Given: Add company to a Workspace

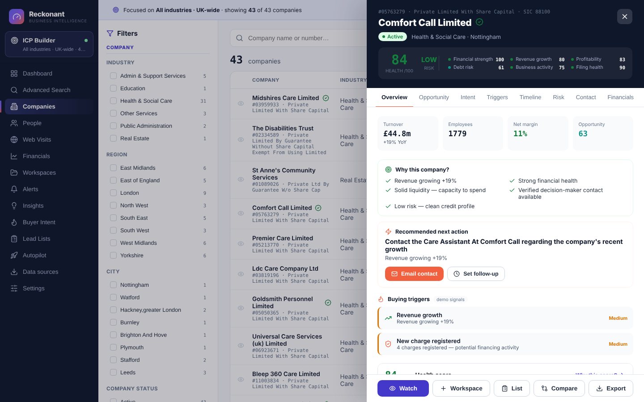Looking at the screenshot, I should point(461,388).
